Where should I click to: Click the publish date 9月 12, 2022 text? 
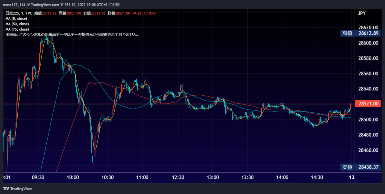[76, 5]
